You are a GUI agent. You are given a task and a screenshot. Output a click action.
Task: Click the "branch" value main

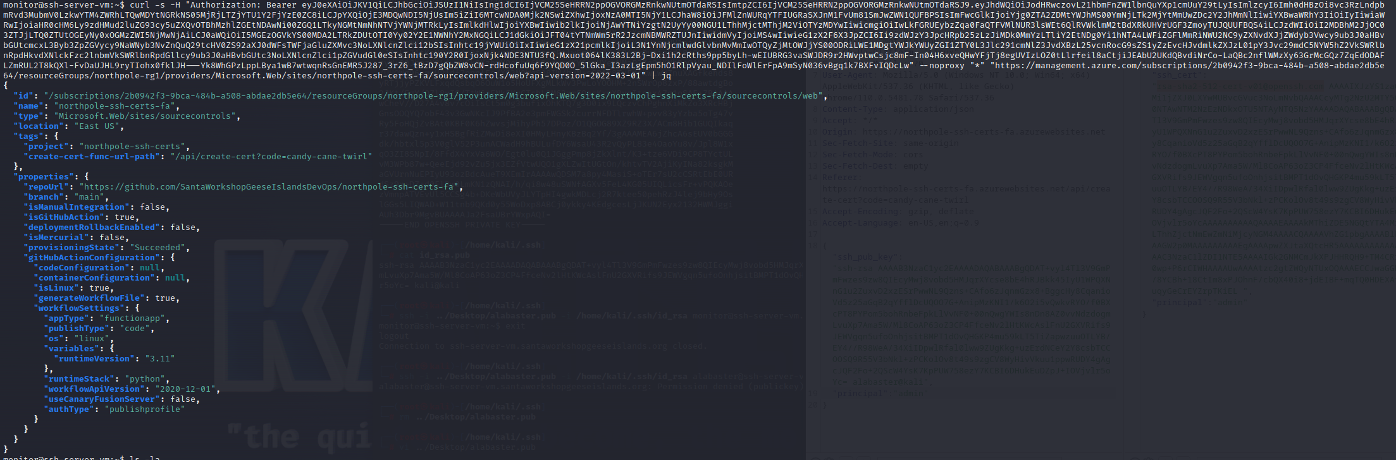(x=89, y=197)
